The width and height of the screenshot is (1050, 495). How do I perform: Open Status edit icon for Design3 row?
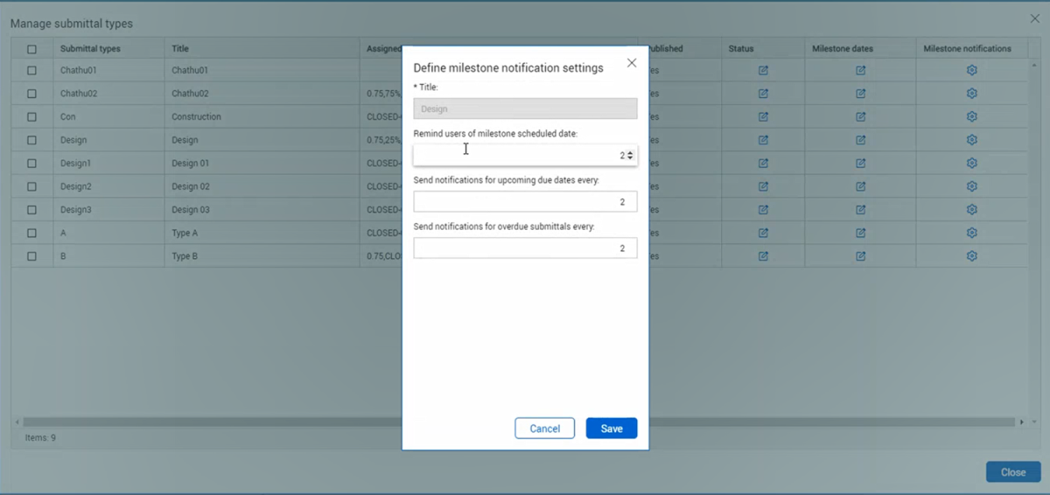pyautogui.click(x=763, y=210)
